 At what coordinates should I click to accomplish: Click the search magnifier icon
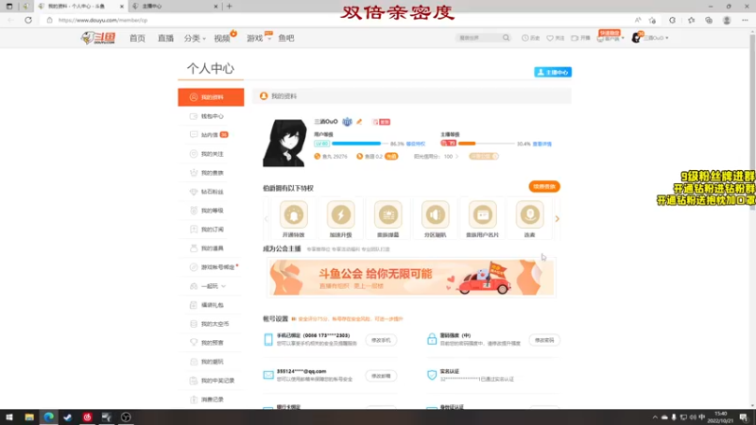coord(506,38)
